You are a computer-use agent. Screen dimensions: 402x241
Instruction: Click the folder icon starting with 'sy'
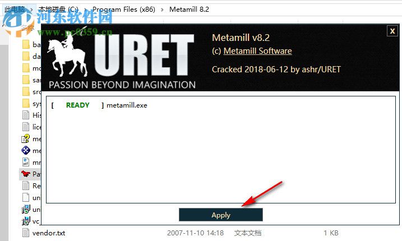pos(26,103)
